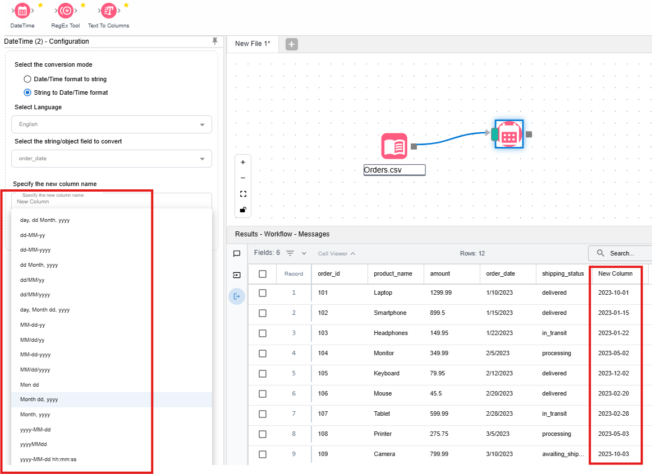Click the Orders.csv input node icon
652x474 pixels.
click(x=394, y=146)
